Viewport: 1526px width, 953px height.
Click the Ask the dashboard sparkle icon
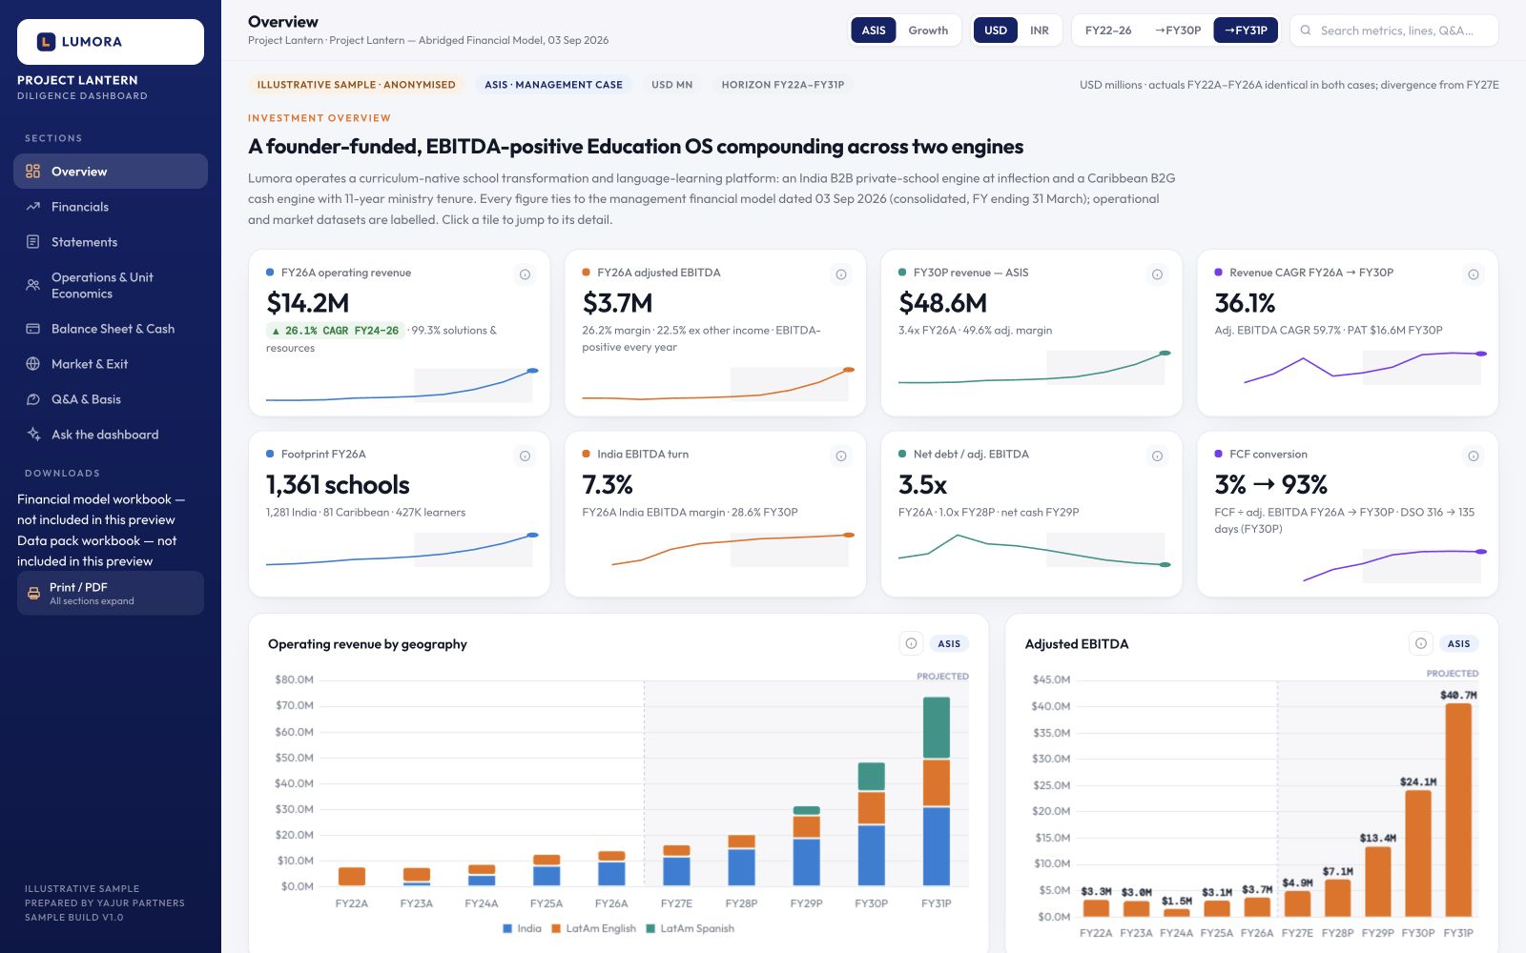point(33,435)
